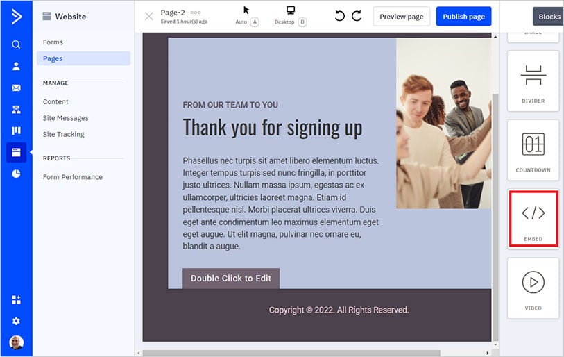Open the Deals pipeline icon
Viewport: 564px width, 357px height.
pos(16,131)
